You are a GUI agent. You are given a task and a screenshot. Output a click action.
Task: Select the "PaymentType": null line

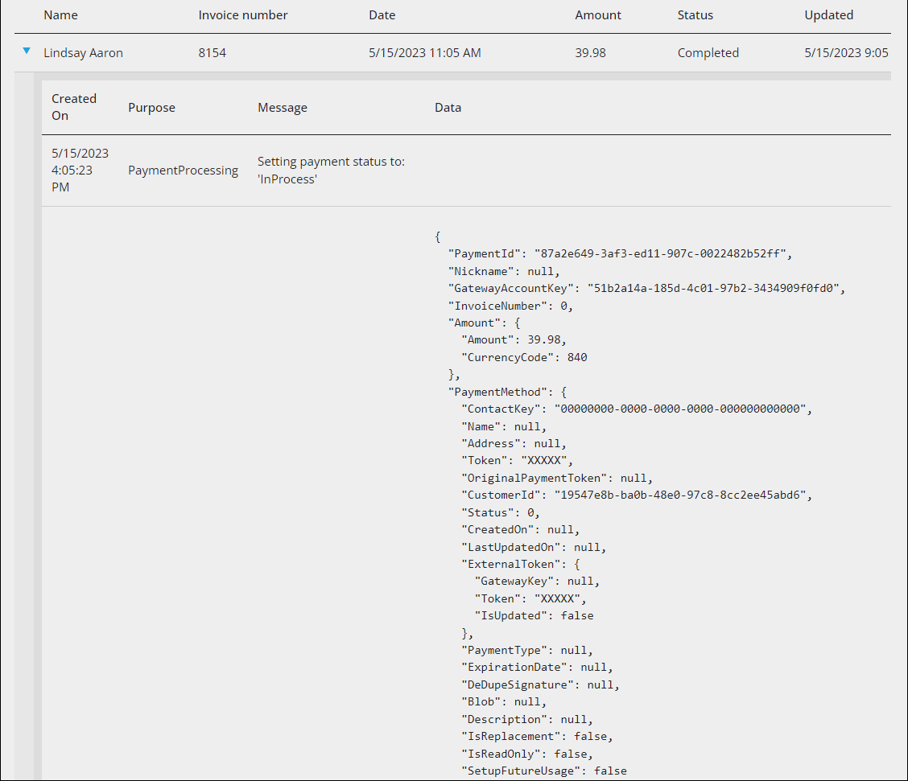point(527,650)
